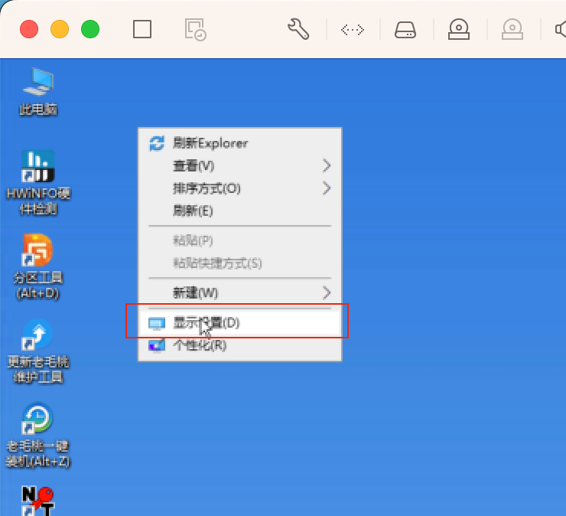Click the snapshot icon with clock
The height and width of the screenshot is (516, 566).
click(x=195, y=30)
